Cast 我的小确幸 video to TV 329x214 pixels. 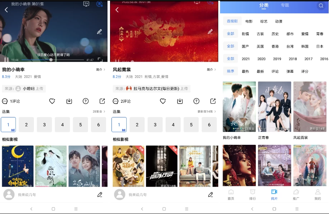[86, 4]
